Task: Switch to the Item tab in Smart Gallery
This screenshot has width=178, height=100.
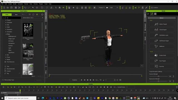Action: pos(16,14)
